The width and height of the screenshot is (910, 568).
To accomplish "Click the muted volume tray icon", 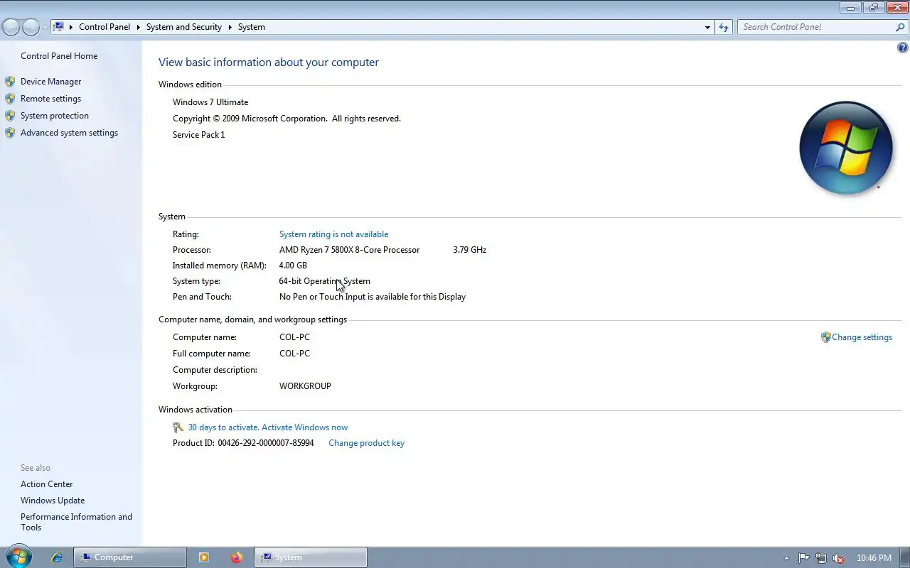I will pos(839,558).
